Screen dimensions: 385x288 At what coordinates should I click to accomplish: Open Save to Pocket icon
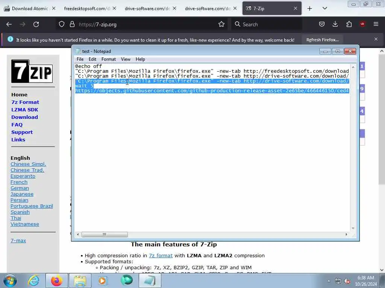322,24
